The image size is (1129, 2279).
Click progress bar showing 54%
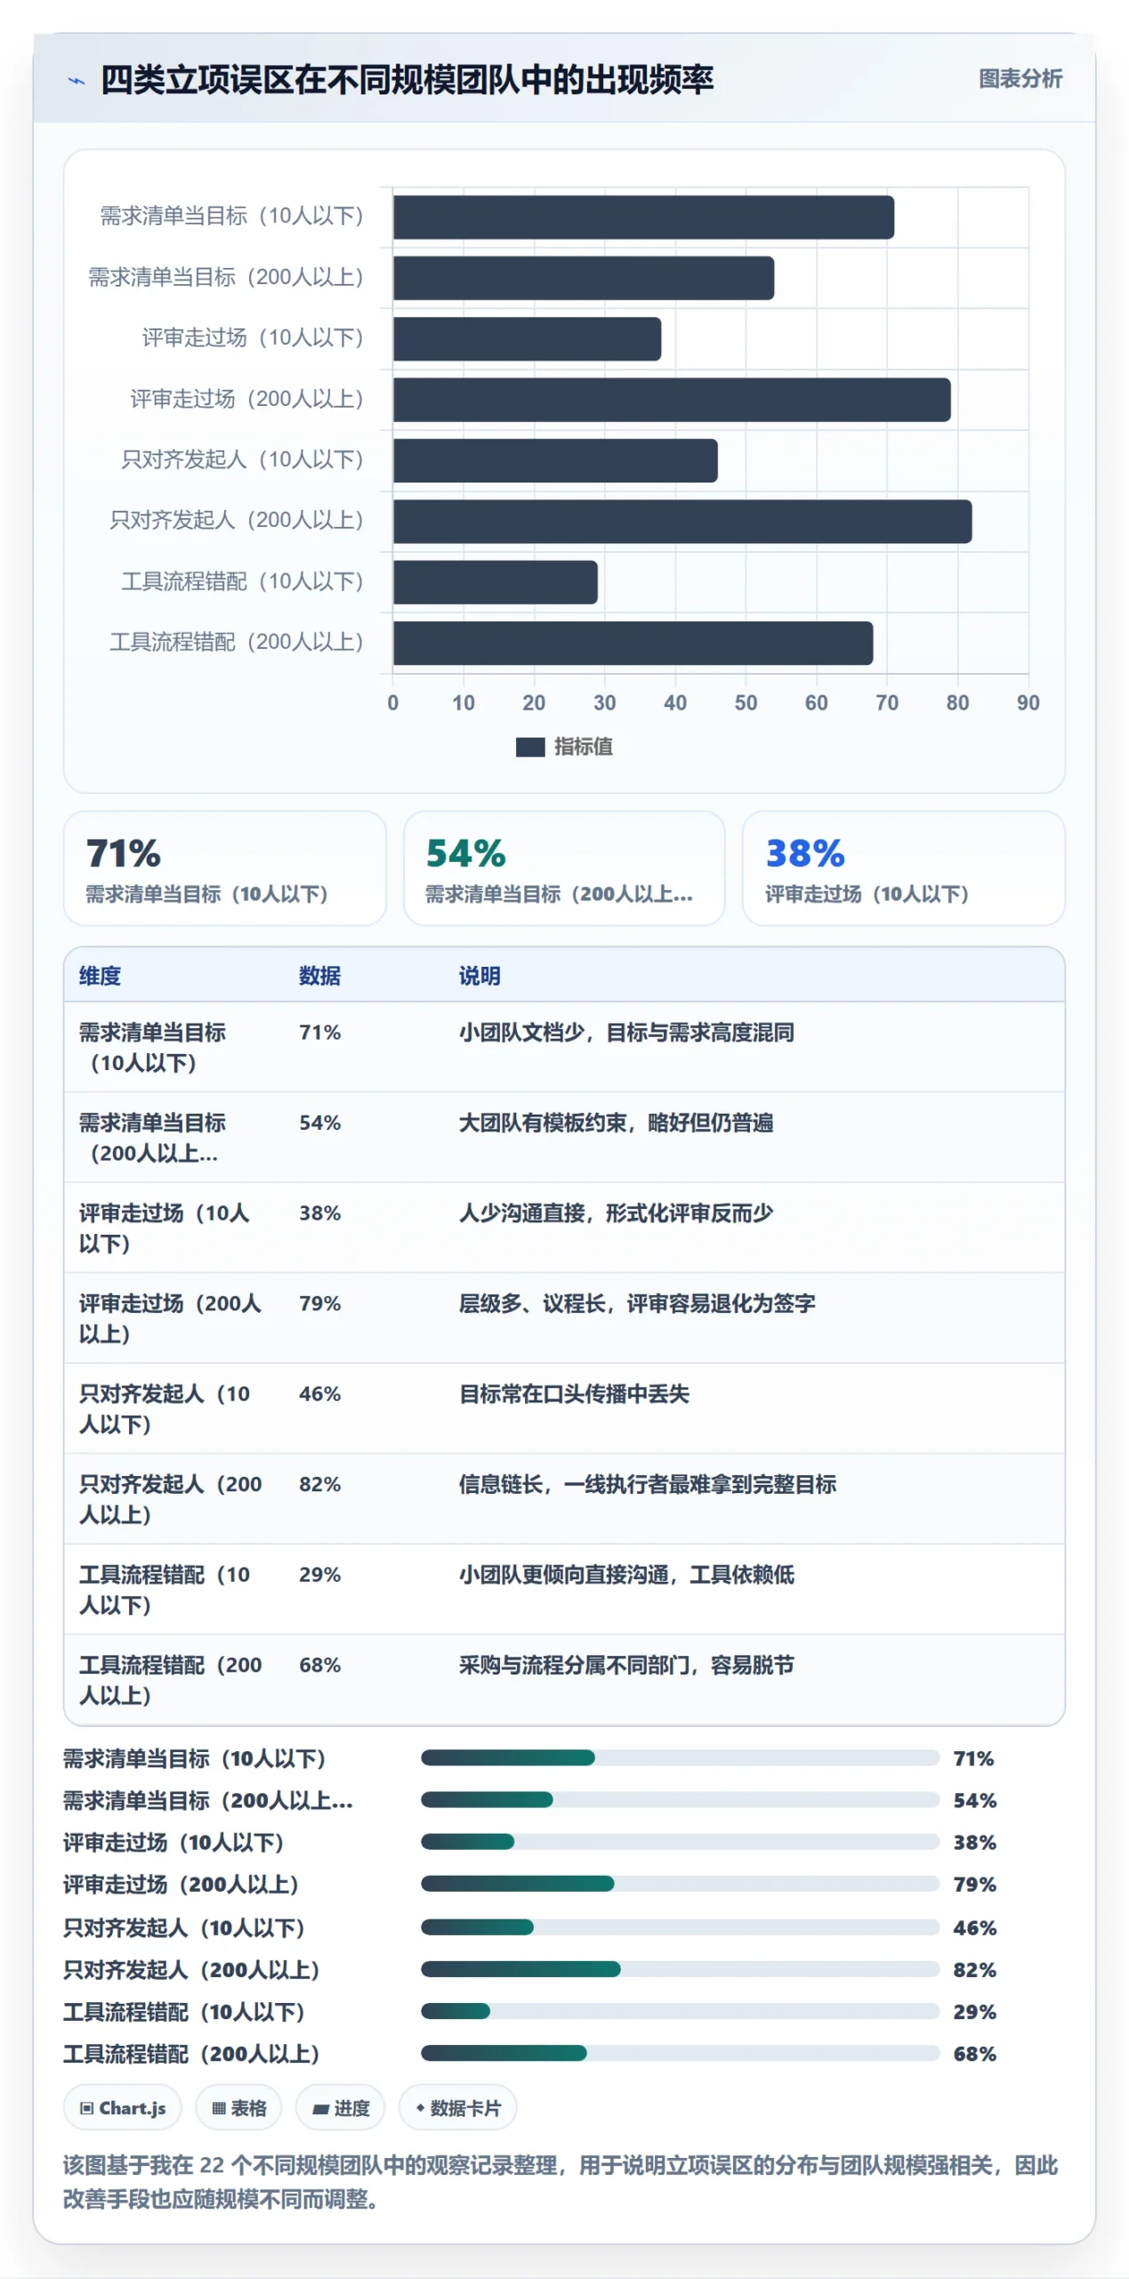[680, 1799]
